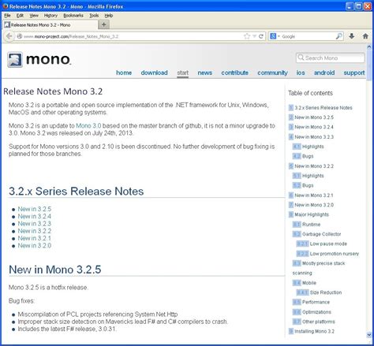
Task: Go to the home navigation link
Action: [124, 73]
